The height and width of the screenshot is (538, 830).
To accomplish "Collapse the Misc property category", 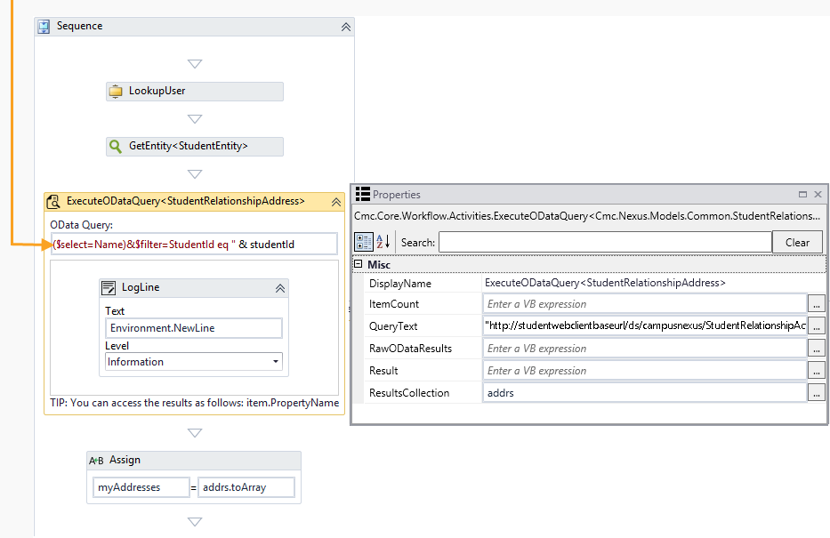I will (359, 263).
